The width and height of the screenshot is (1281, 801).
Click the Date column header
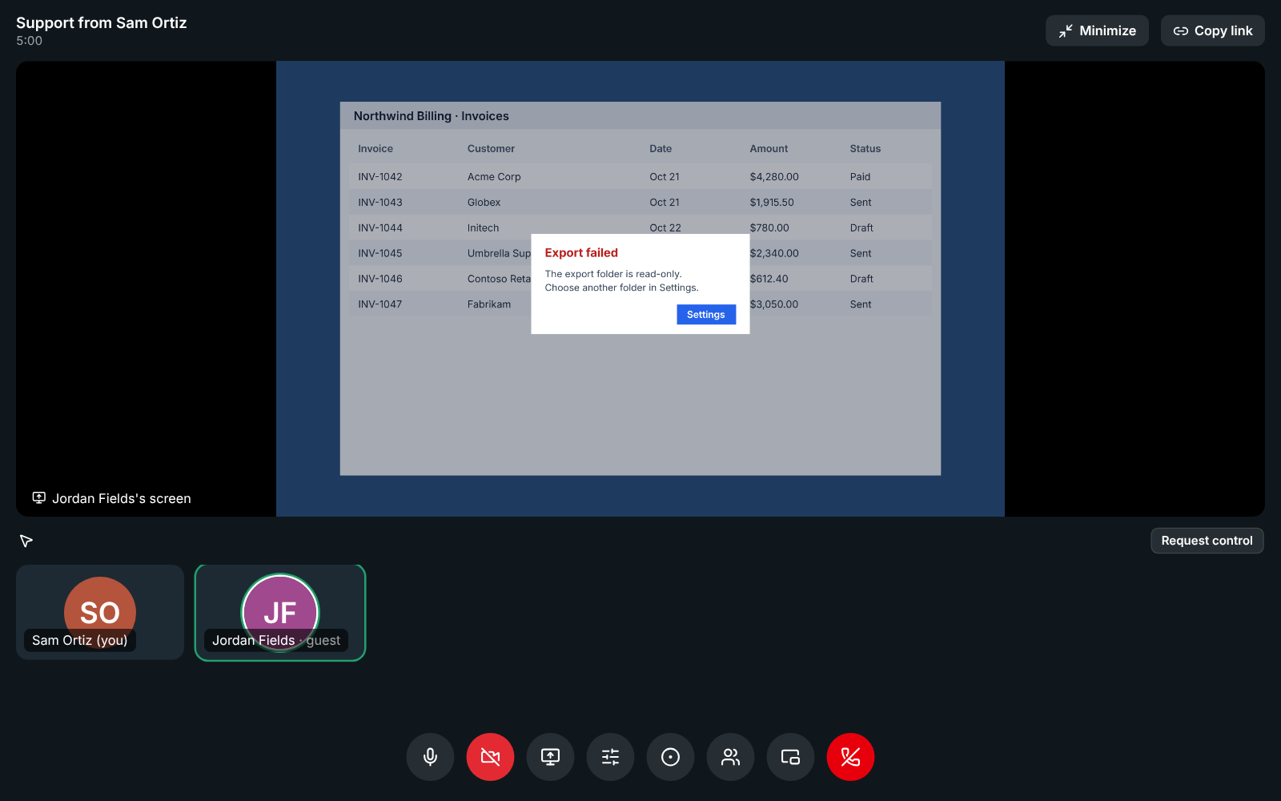[x=661, y=149]
